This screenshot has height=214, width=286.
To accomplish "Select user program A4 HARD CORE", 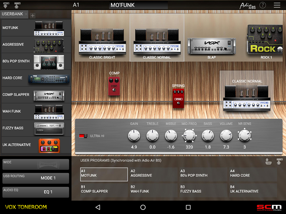I will point(253,174).
